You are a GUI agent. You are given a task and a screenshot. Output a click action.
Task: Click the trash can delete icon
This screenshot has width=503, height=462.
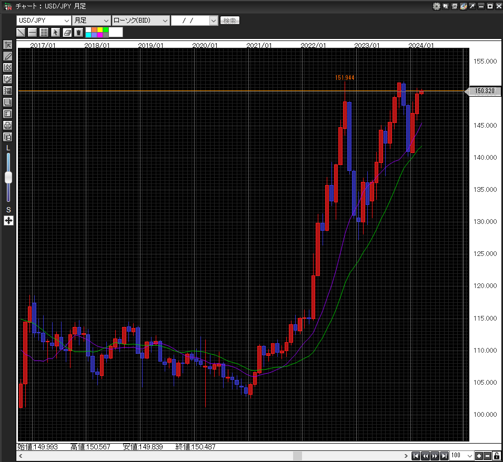[x=78, y=33]
